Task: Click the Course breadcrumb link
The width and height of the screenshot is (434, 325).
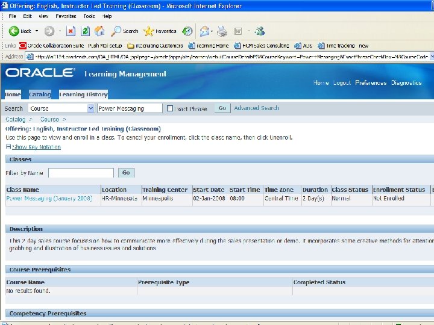Action: click(49, 119)
